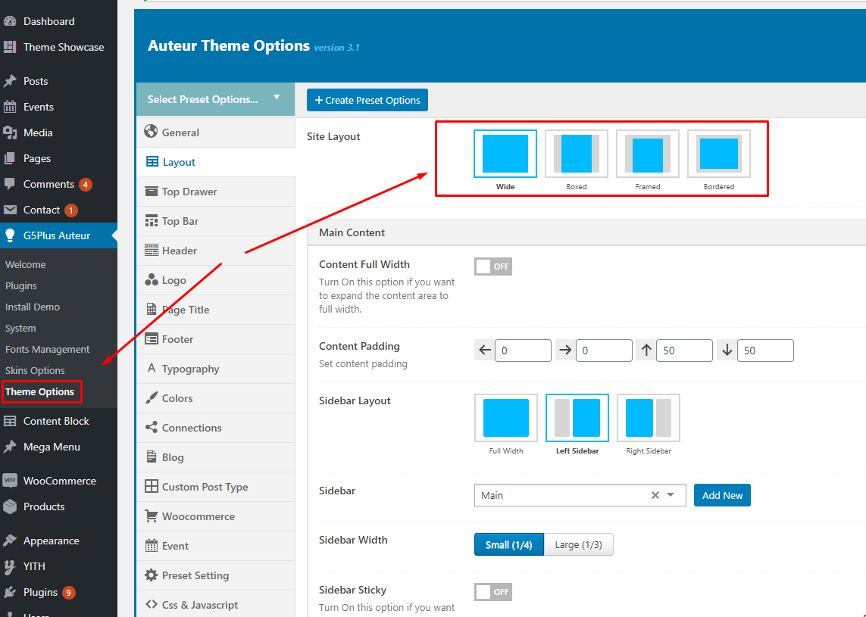The width and height of the screenshot is (866, 617).
Task: Open the Custom Post Type tab
Action: point(215,487)
